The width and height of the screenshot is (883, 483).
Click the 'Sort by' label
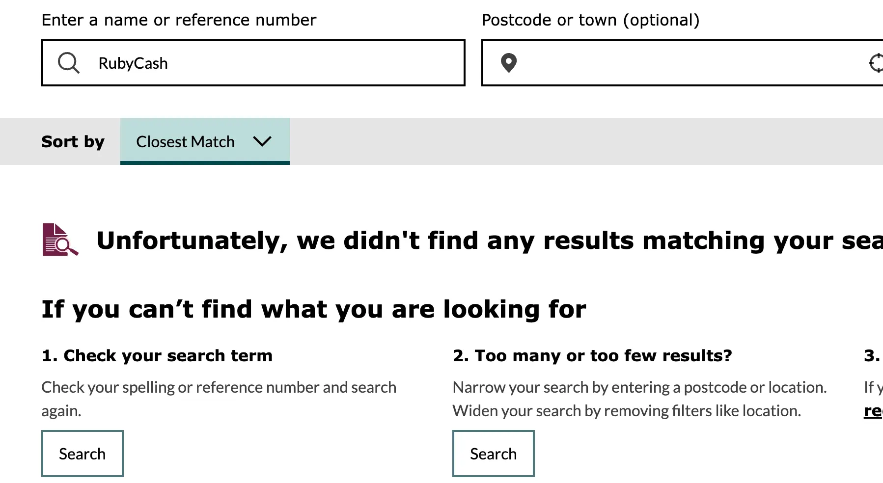[73, 141]
